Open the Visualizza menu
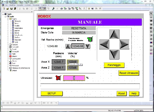 click(36, 5)
